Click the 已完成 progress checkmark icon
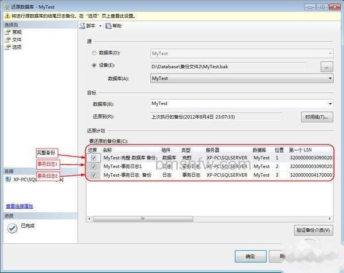The image size is (344, 273). coord(12,228)
